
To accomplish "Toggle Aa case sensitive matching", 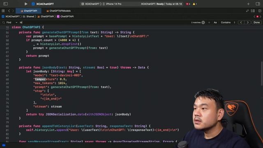I will tap(215, 23).
